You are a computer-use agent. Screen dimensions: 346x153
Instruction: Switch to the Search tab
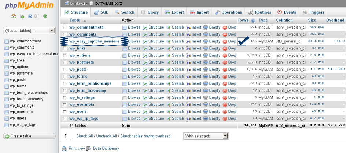pyautogui.click(x=125, y=12)
